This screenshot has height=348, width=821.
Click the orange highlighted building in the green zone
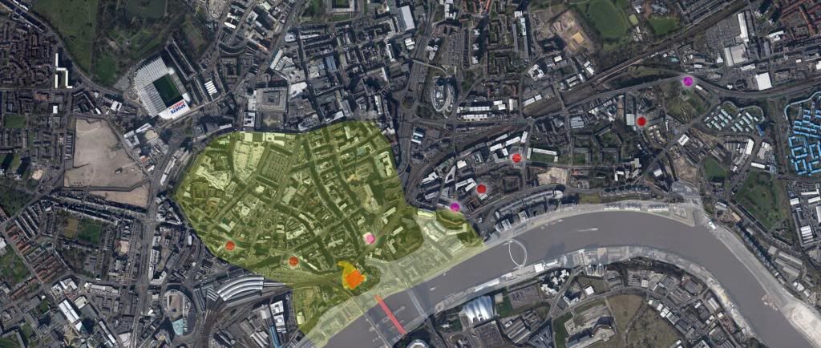[x=354, y=277]
